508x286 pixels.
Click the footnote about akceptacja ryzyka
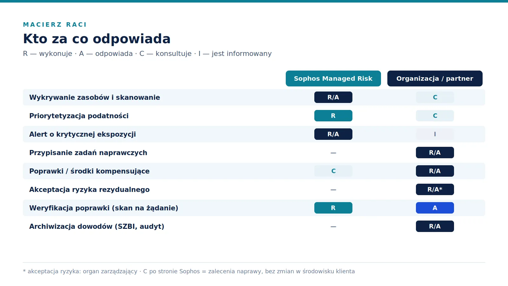pyautogui.click(x=189, y=271)
